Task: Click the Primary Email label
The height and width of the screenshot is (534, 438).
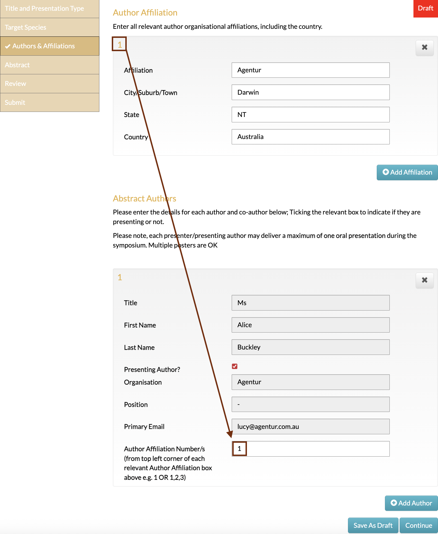Action: tap(144, 427)
